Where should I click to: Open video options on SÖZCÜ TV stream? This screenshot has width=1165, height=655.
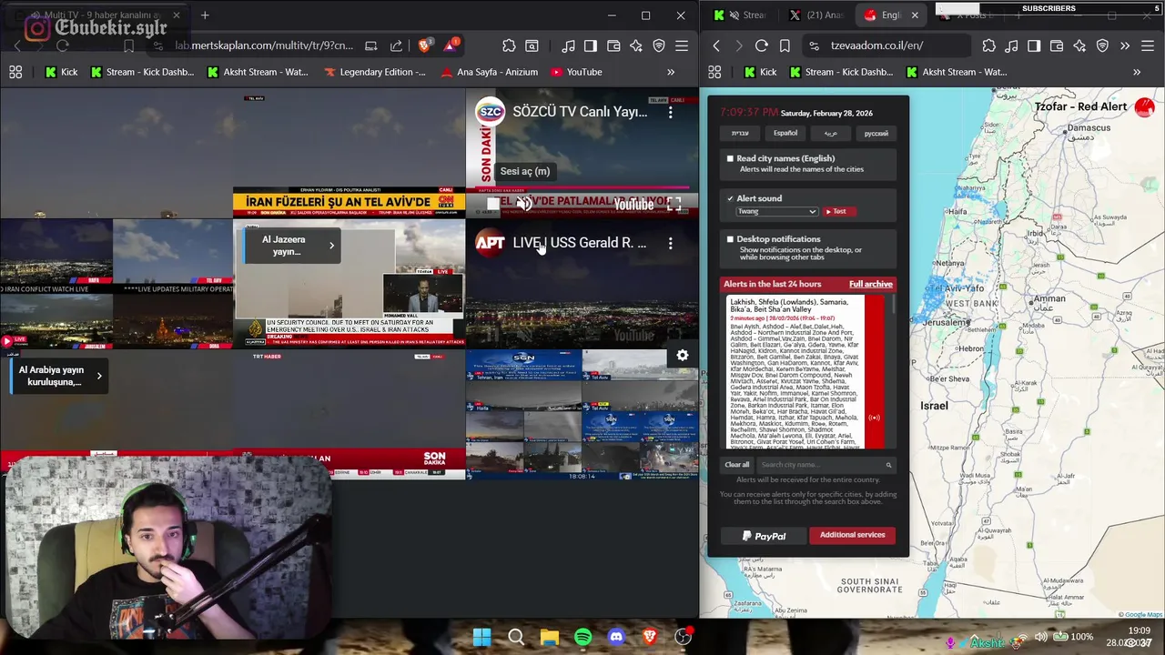point(671,113)
